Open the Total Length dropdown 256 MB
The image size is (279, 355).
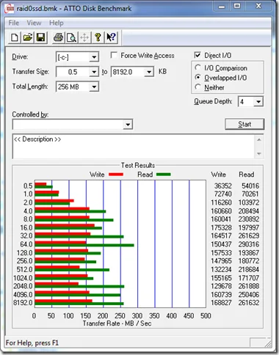point(94,87)
